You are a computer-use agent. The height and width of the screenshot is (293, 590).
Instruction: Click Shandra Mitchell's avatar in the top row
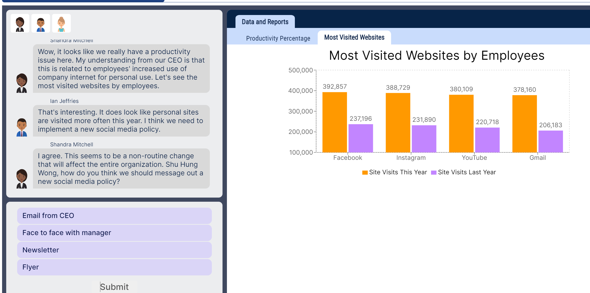20,23
